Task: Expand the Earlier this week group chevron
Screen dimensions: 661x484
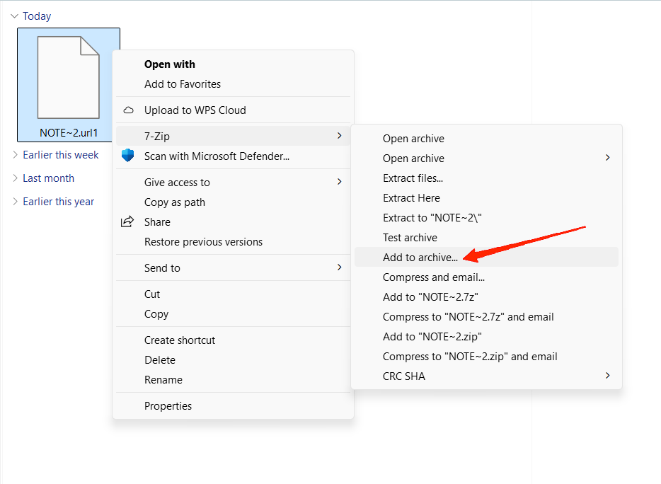Action: (x=15, y=155)
